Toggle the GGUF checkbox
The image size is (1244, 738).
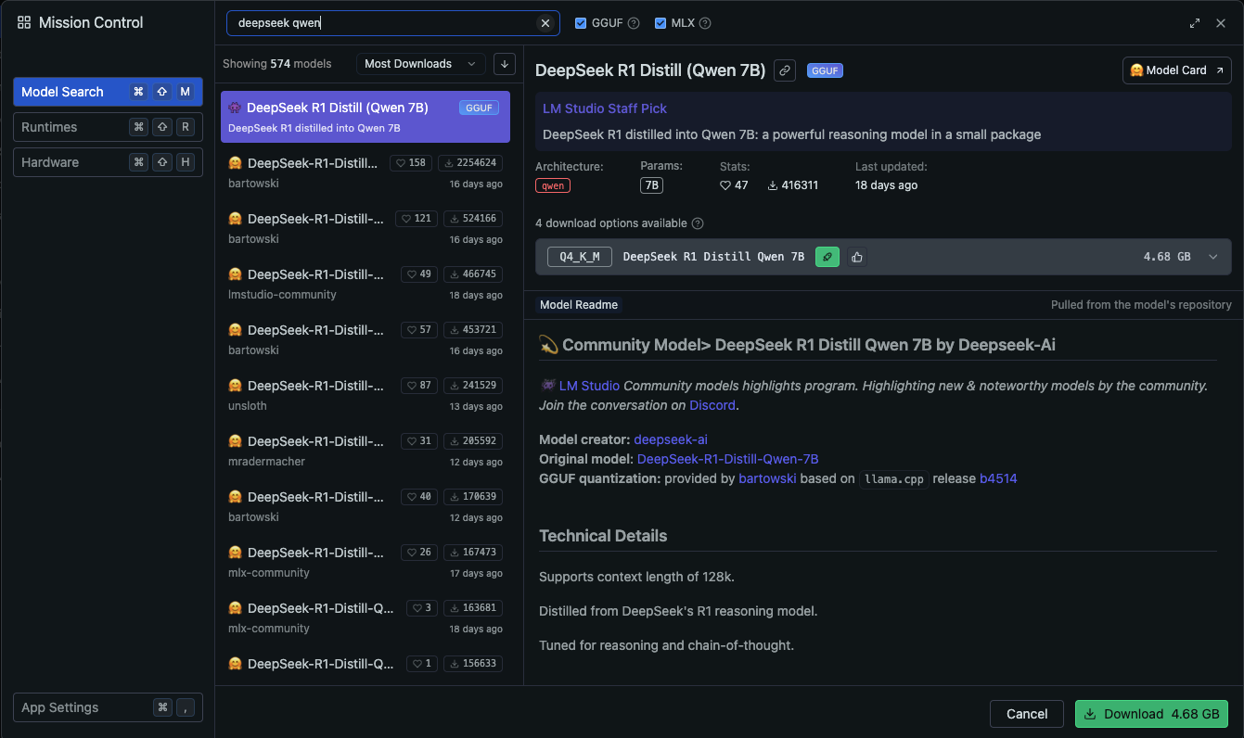point(581,23)
